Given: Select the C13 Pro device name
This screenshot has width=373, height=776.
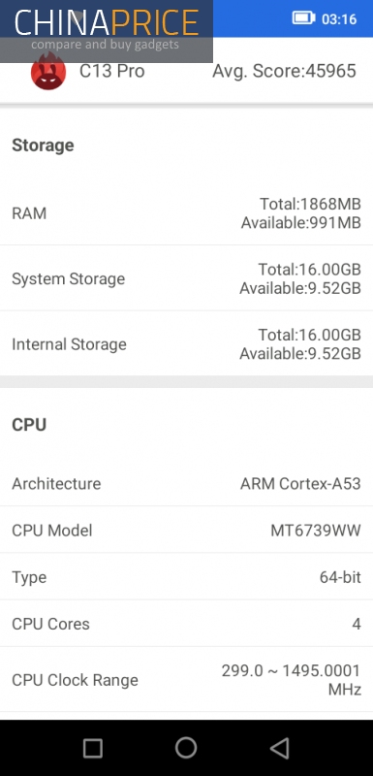Looking at the screenshot, I should point(111,71).
